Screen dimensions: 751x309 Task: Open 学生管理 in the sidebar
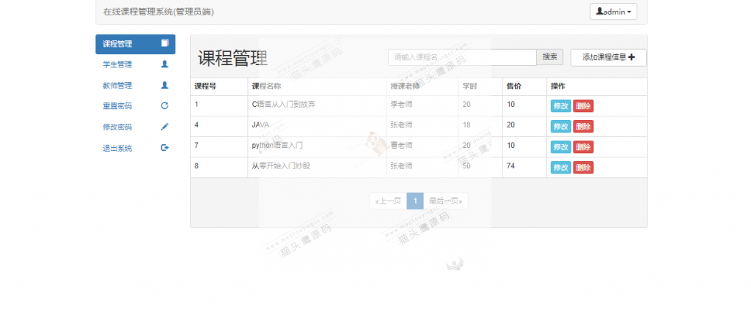coord(136,64)
